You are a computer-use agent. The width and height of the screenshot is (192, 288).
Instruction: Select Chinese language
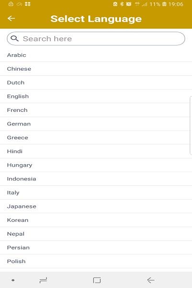tap(96, 69)
